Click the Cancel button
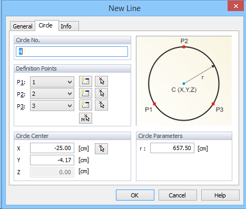Screen dimensions: 246x209 tap(178, 195)
